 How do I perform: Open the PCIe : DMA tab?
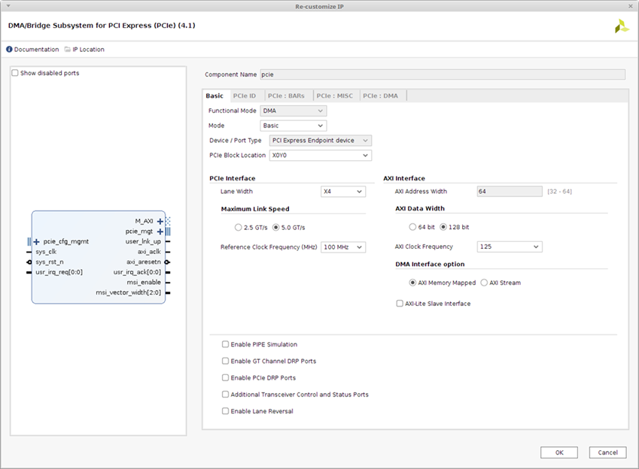[382, 96]
